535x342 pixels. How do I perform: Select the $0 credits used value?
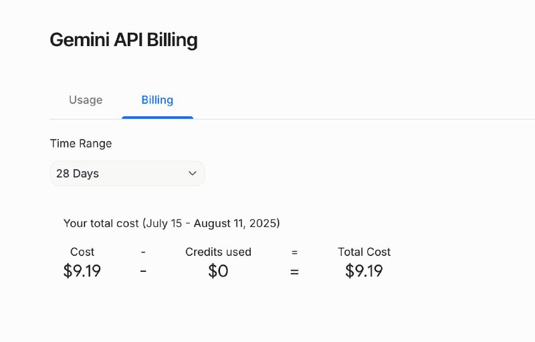point(218,271)
